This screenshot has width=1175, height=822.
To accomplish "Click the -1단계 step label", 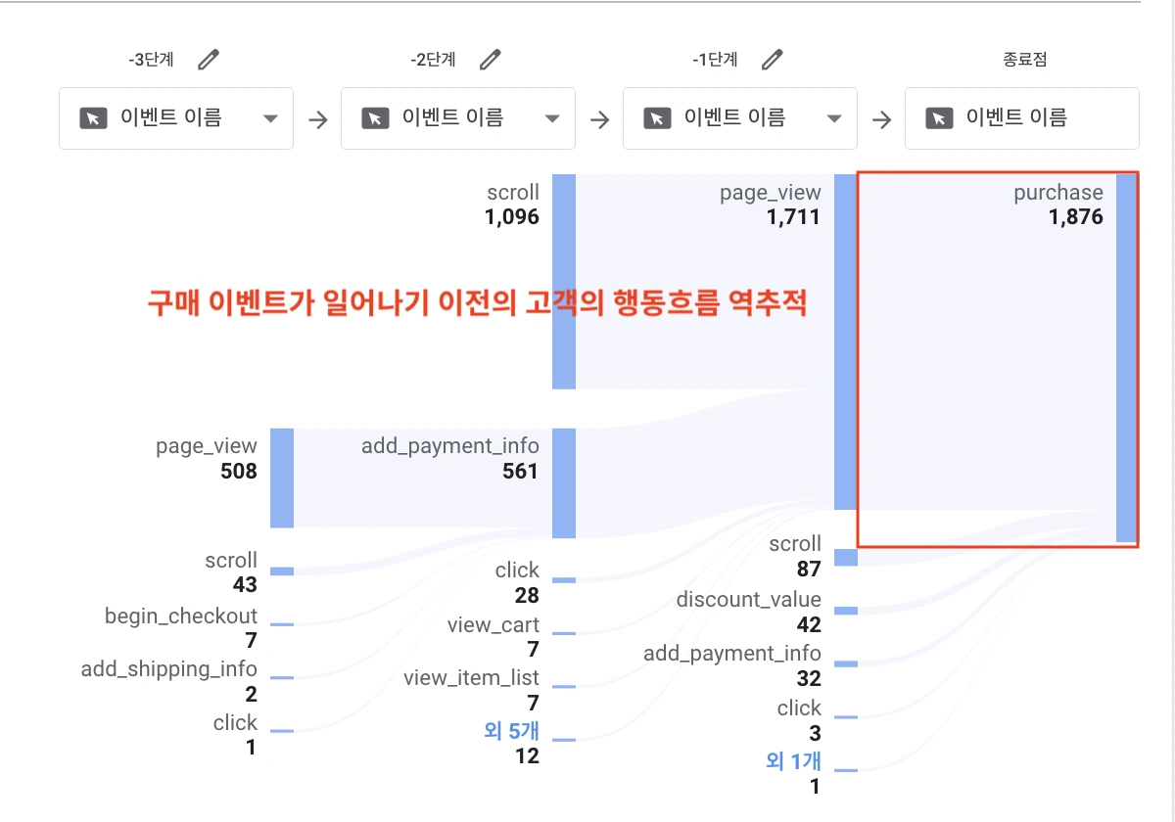I will [x=715, y=60].
